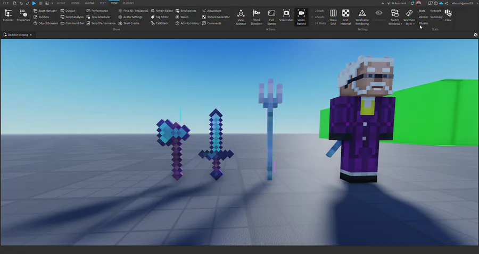The image size is (479, 254).
Task: Open the Object Browser
Action: click(46, 23)
